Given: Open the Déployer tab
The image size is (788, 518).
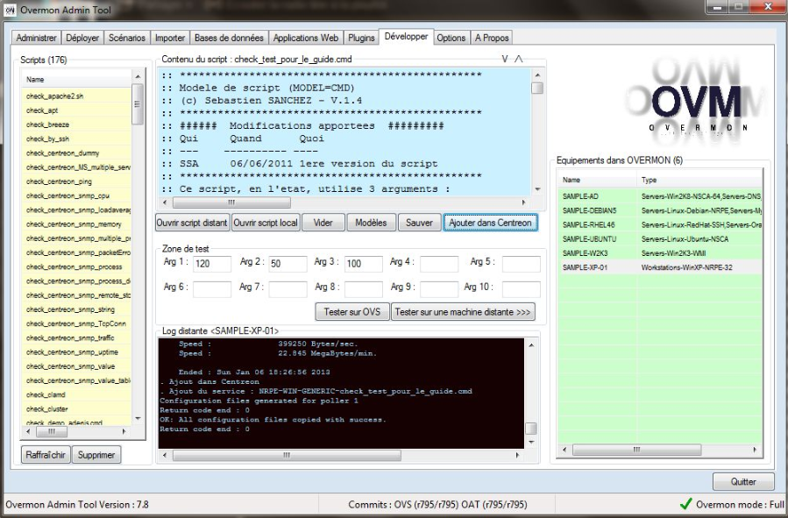Looking at the screenshot, I should click(x=82, y=38).
